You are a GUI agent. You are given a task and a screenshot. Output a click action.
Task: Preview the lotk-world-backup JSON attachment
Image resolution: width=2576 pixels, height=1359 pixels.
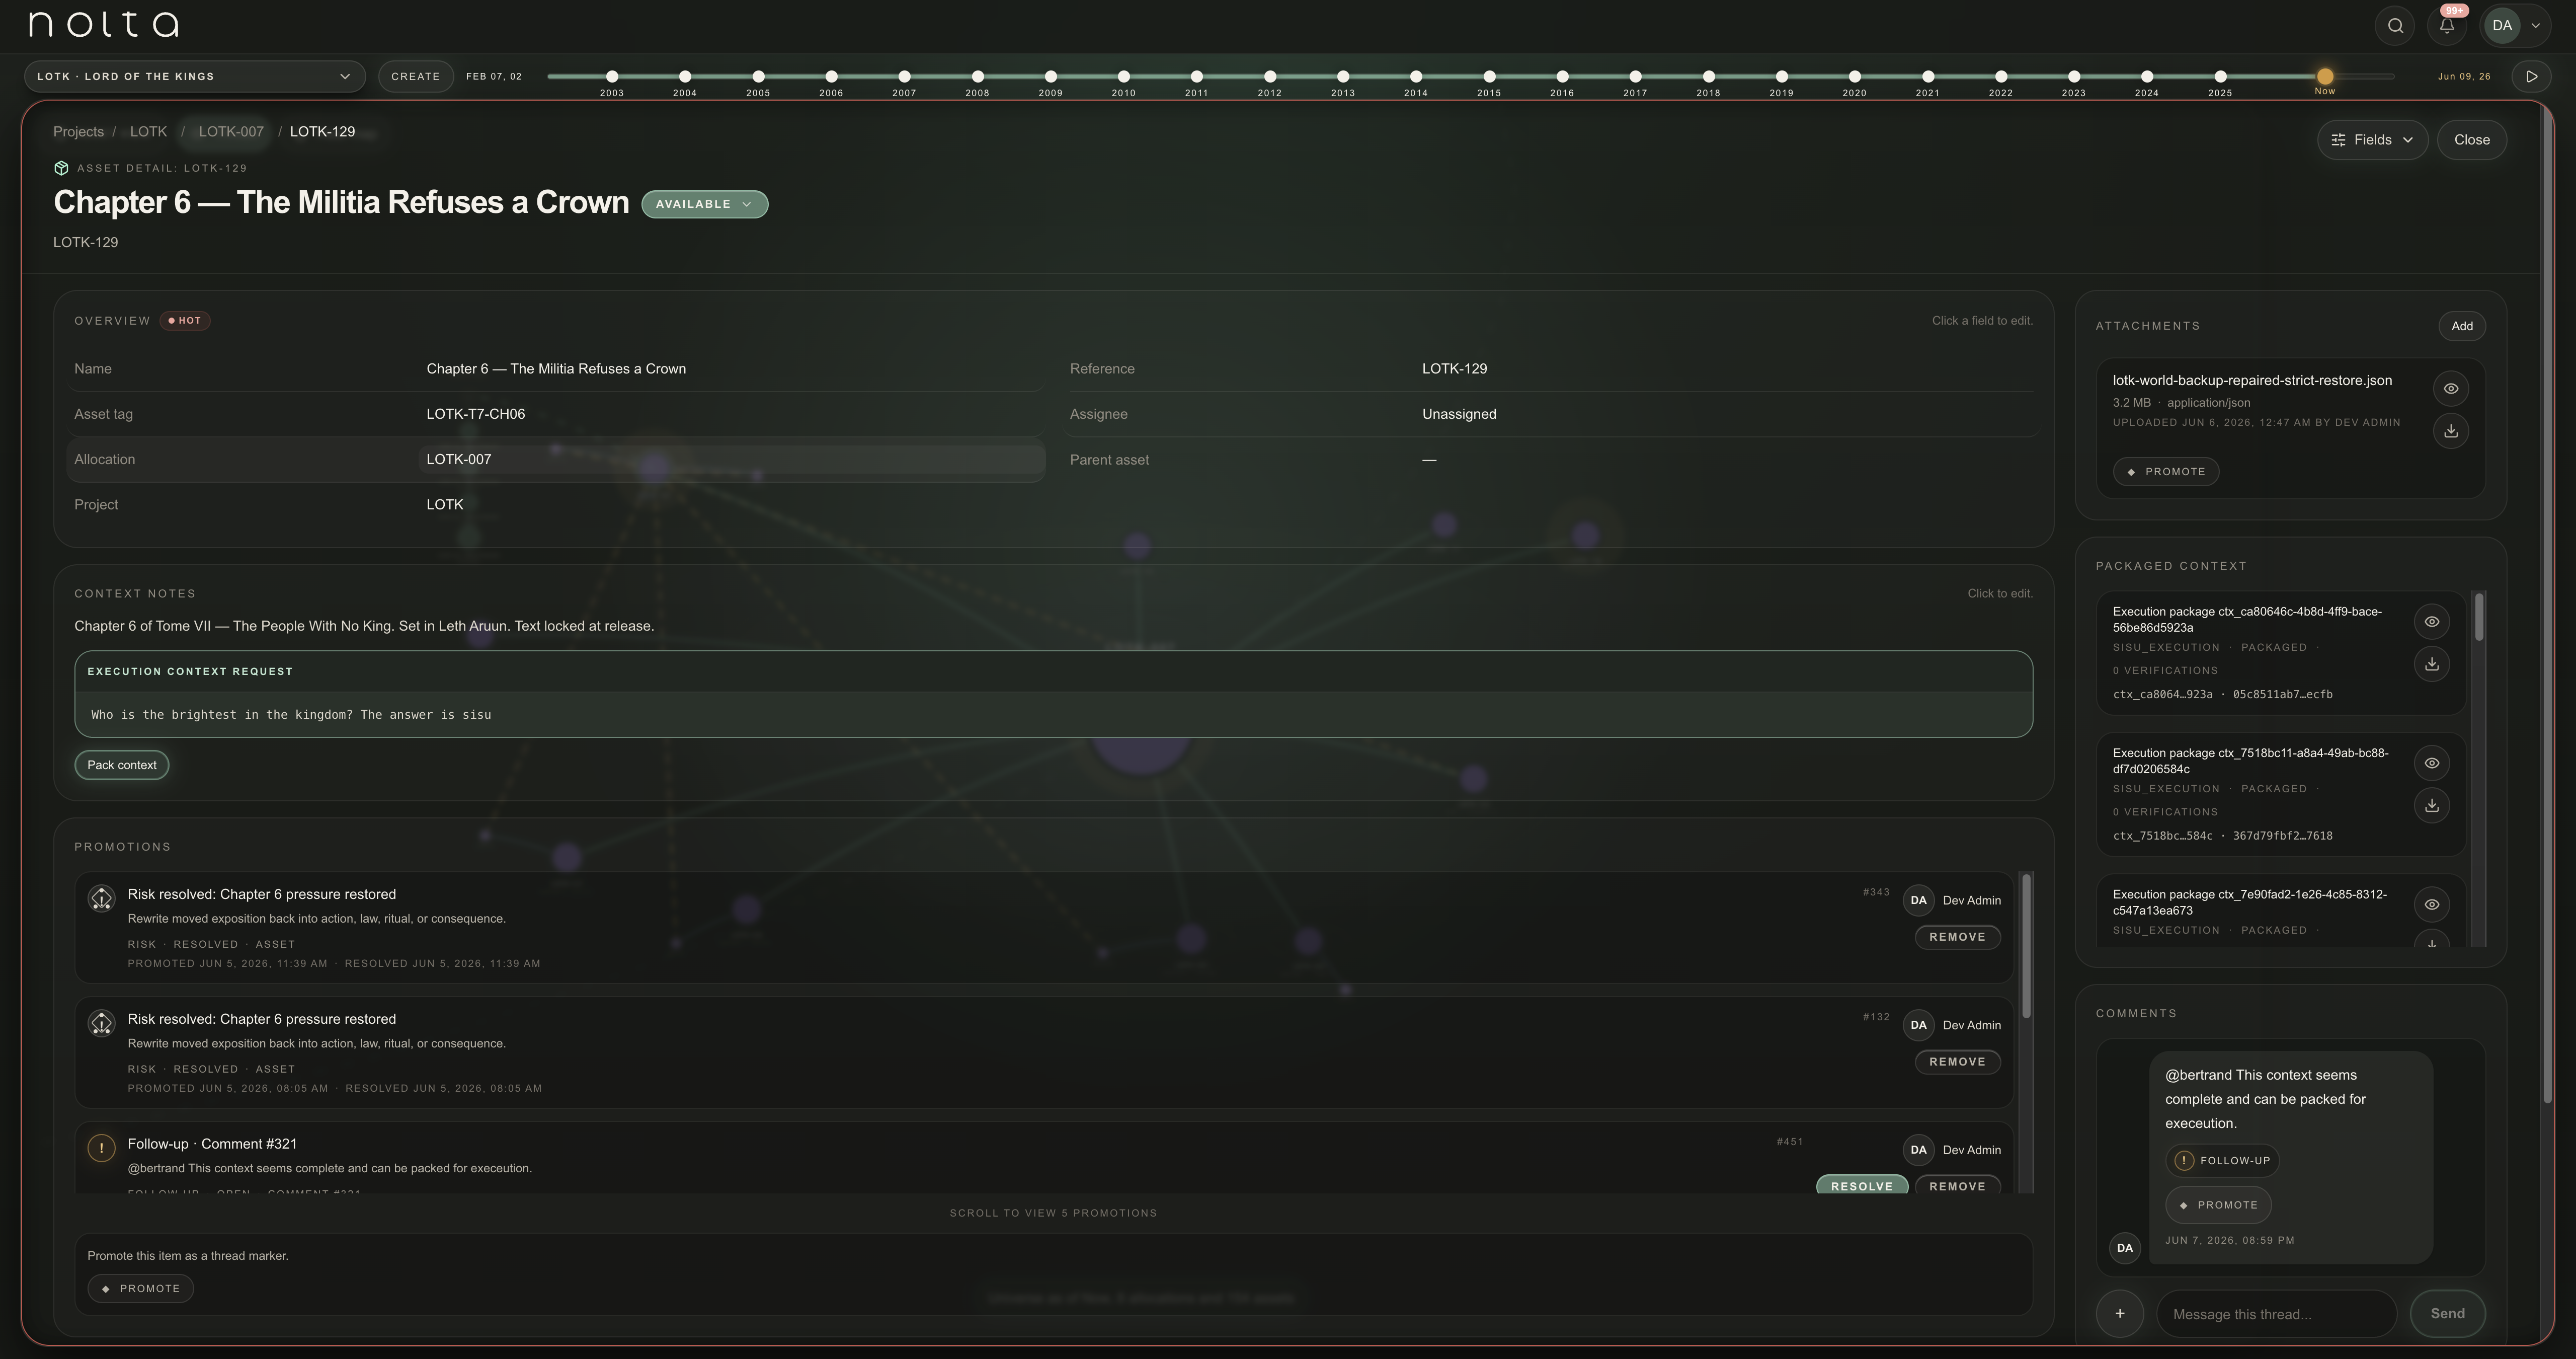pyautogui.click(x=2450, y=389)
